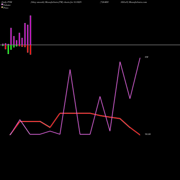Click the Price legend color swatch
This screenshot has width=180, height=180.
click(x=2, y=7)
